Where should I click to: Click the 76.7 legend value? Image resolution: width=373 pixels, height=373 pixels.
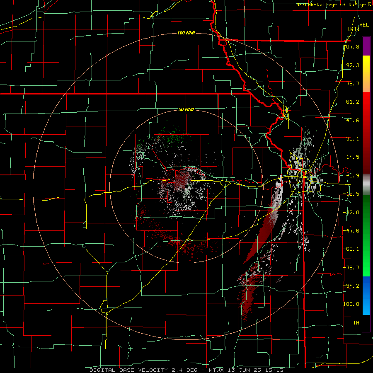tap(353, 83)
